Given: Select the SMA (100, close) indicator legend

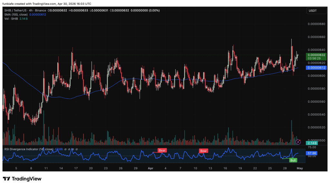Looking at the screenshot, I should point(15,14).
